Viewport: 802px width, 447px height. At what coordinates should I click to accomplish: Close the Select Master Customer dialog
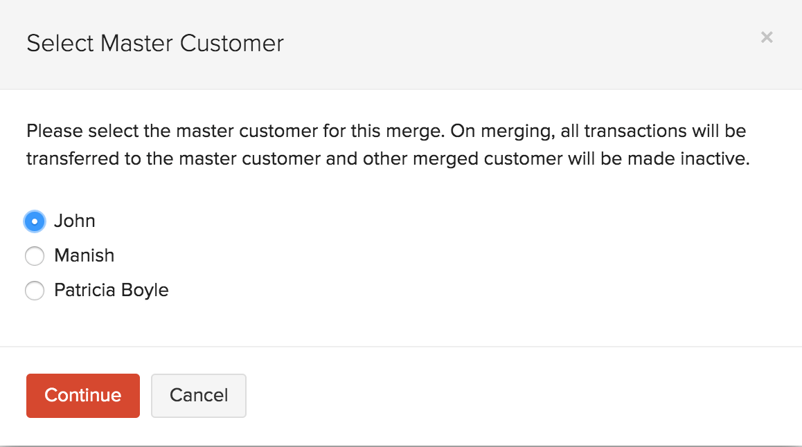point(767,37)
